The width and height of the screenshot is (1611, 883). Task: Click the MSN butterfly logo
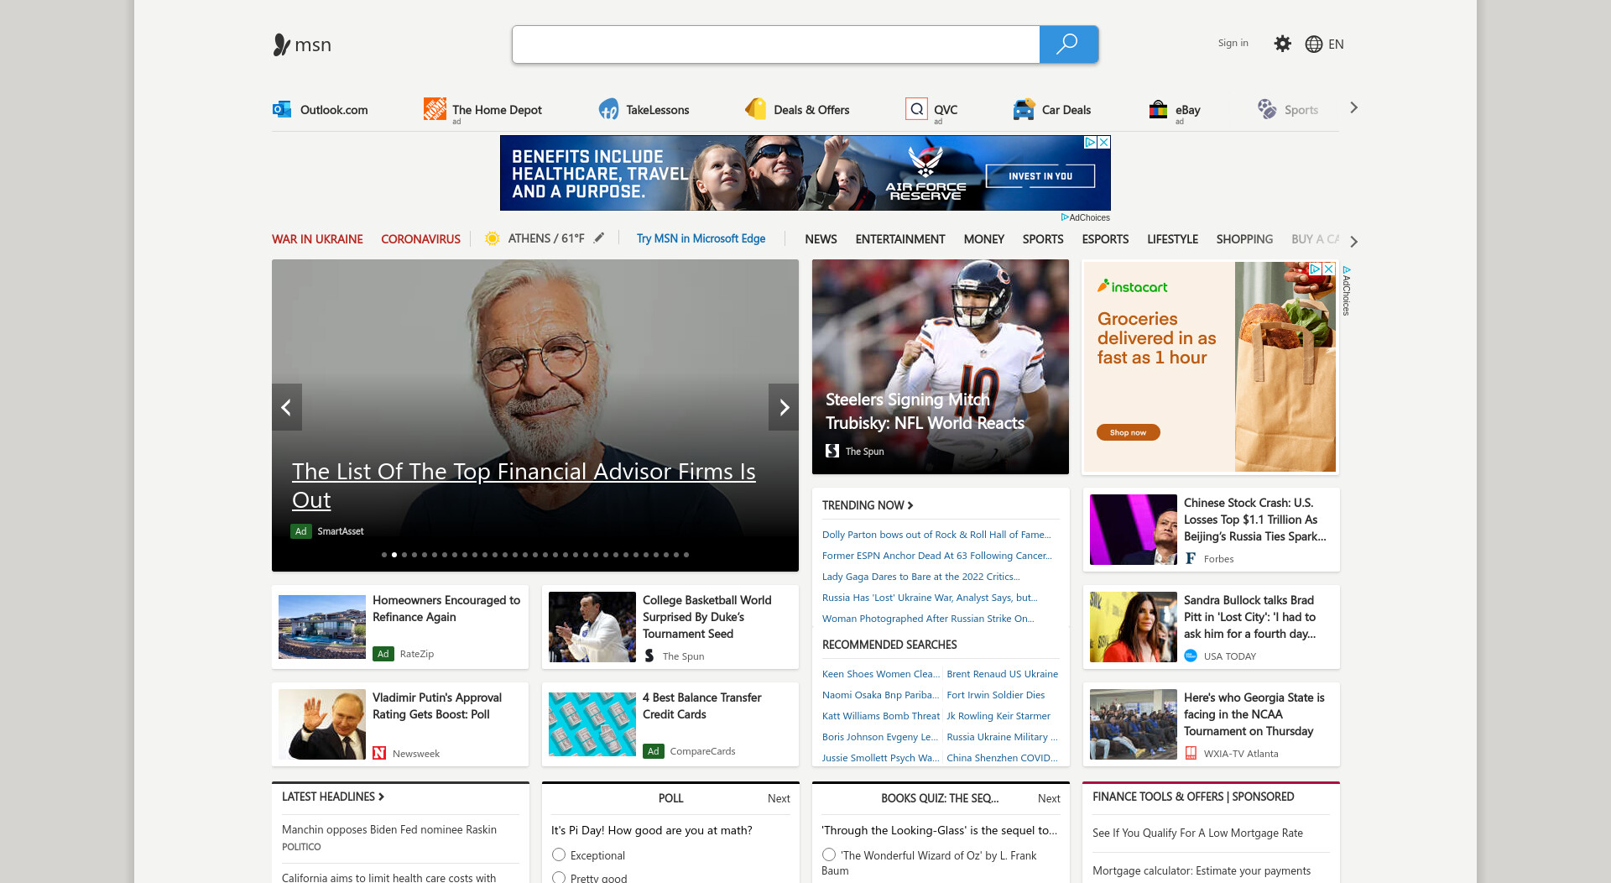pos(281,44)
